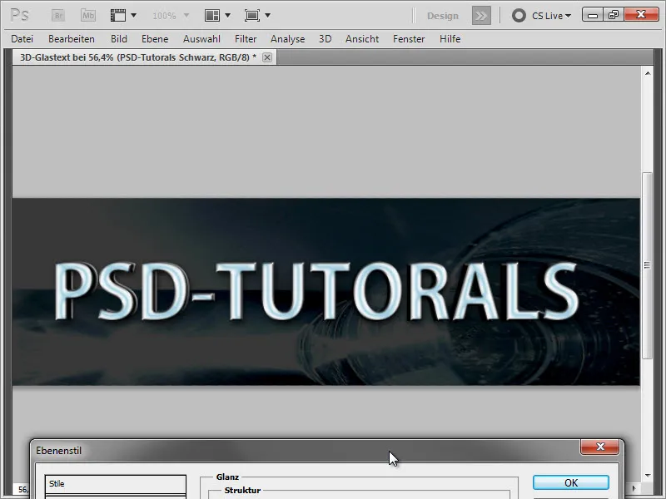Restore down the Photoshop window
The image size is (666, 499).
[x=614, y=15]
